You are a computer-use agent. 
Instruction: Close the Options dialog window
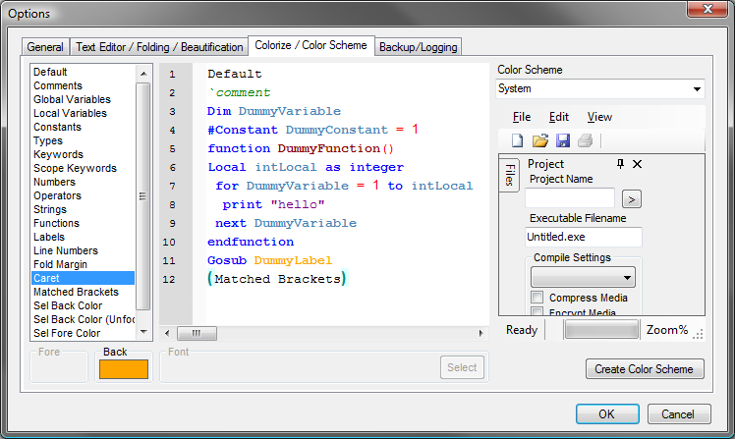[x=707, y=9]
